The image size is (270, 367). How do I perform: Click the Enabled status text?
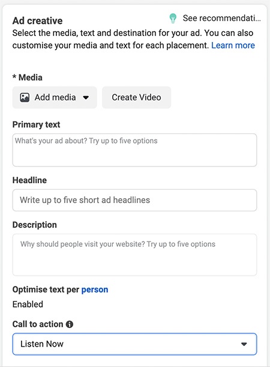tap(28, 305)
